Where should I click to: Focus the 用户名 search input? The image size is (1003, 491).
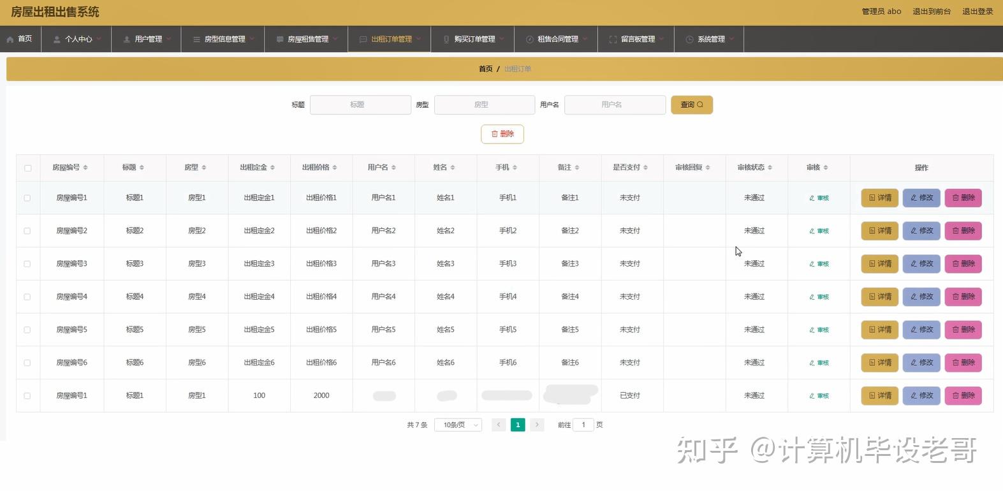(615, 105)
